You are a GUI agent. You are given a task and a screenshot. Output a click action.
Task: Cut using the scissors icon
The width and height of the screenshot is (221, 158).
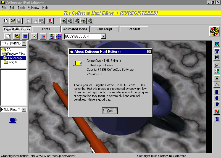(28, 21)
